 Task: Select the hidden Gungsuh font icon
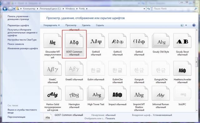[x=139, y=68]
